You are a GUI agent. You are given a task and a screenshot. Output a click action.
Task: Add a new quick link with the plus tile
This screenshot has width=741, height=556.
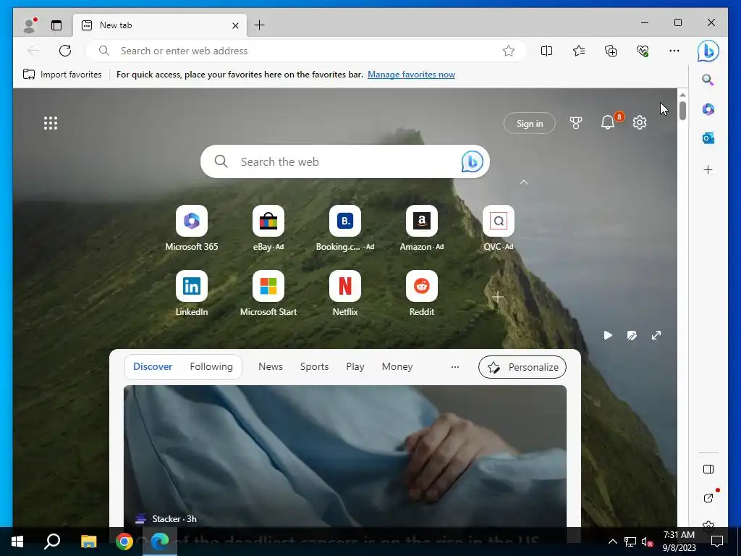(x=498, y=297)
